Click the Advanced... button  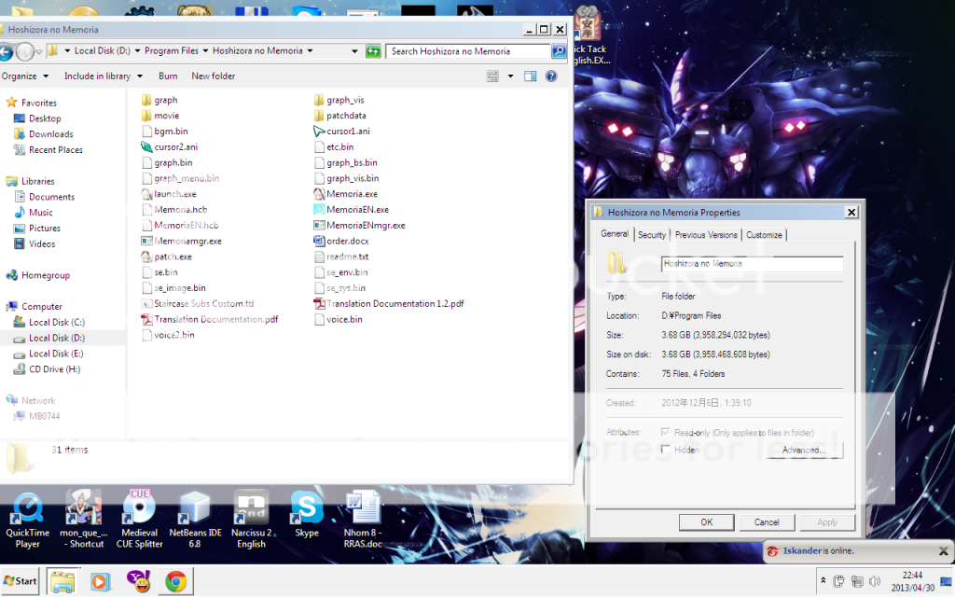coord(803,451)
